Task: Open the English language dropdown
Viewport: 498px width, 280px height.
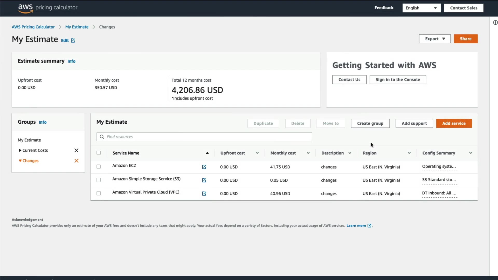Action: tap(421, 8)
